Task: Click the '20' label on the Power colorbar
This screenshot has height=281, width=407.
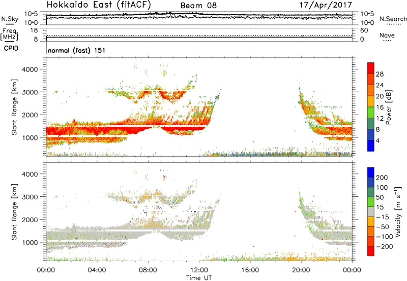Action: click(x=380, y=96)
